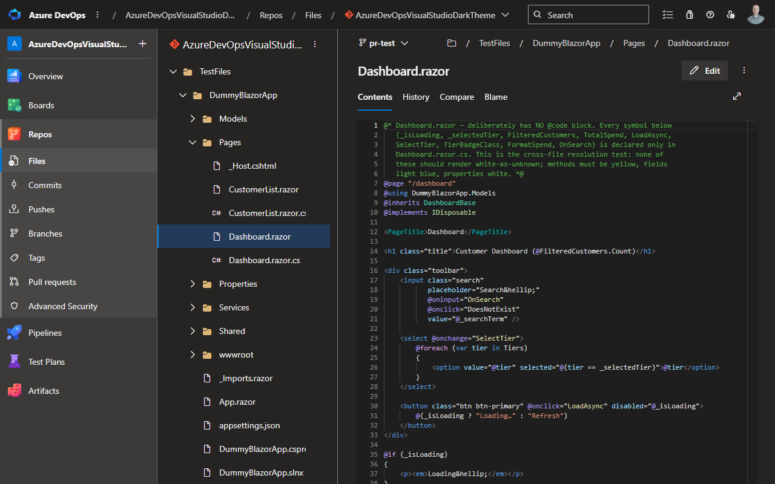Expand the Shared folder
Viewport: 775px width, 484px height.
[193, 331]
